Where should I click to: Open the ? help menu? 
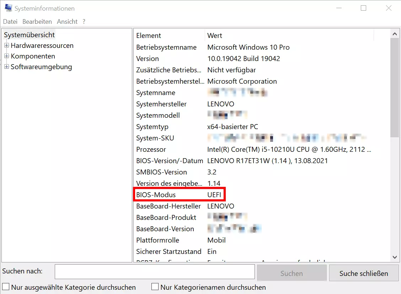[x=84, y=22]
